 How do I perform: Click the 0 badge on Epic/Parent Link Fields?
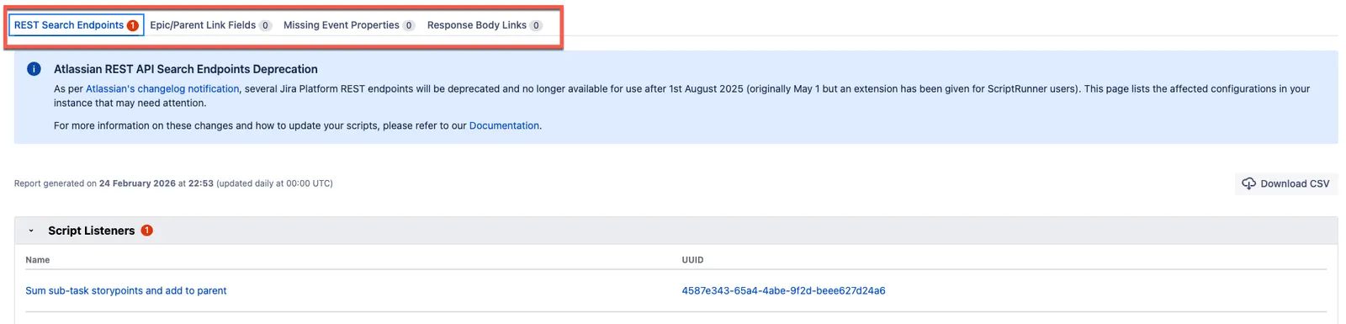point(265,25)
